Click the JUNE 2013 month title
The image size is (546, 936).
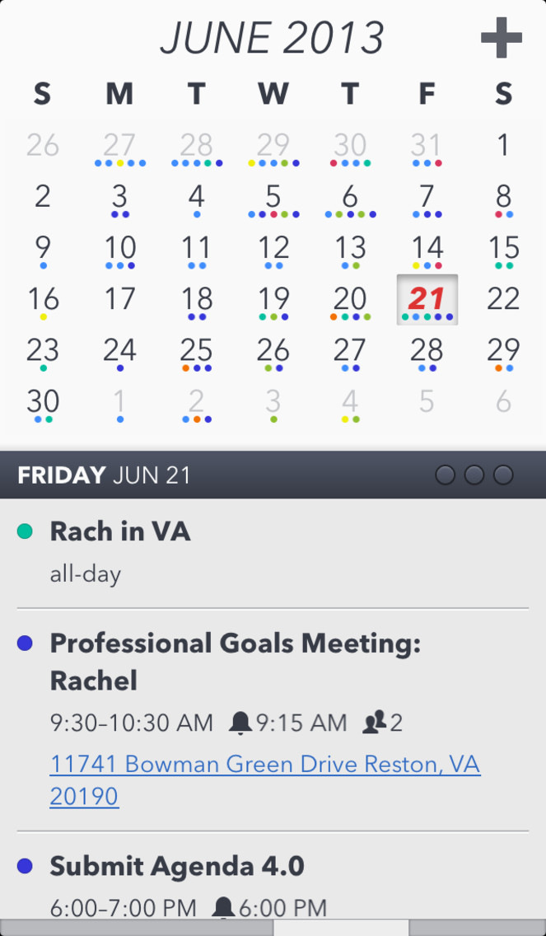point(272,38)
